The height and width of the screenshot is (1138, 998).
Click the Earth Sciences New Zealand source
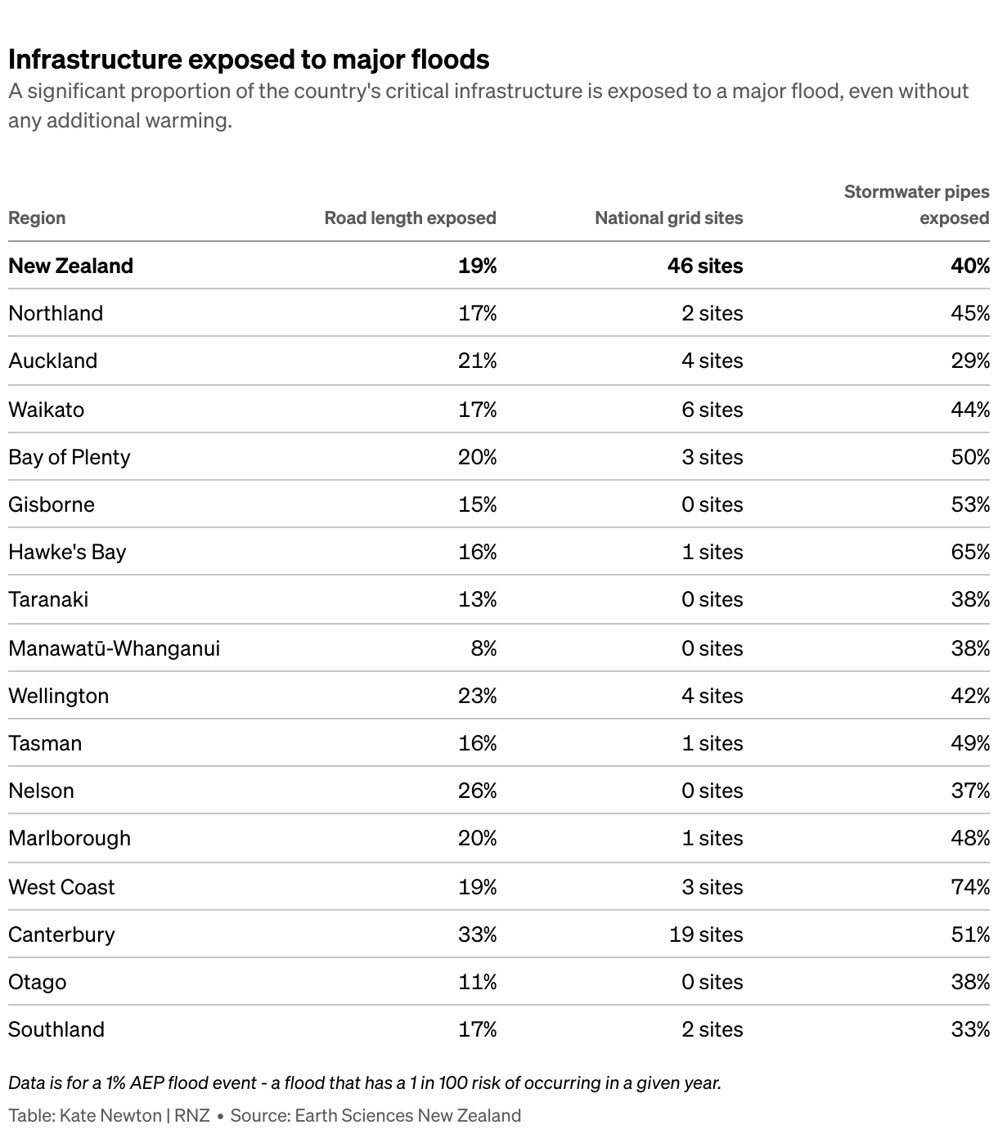coord(407,1116)
